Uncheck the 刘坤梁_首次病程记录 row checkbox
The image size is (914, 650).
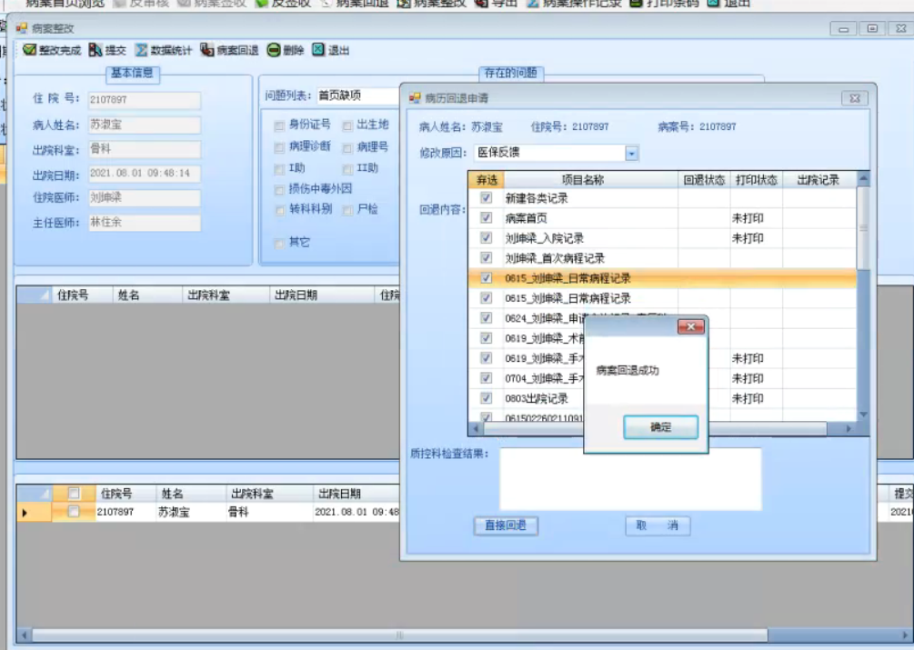coord(486,257)
